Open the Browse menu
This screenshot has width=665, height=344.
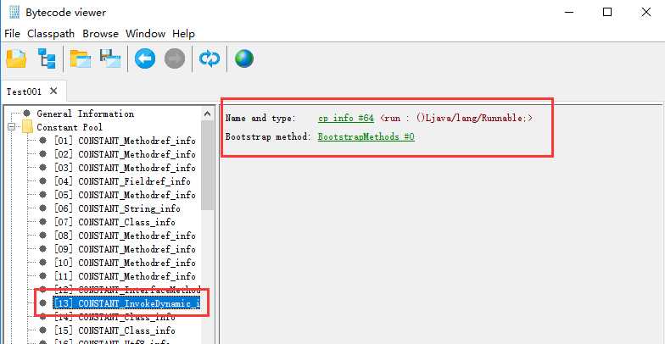click(100, 34)
